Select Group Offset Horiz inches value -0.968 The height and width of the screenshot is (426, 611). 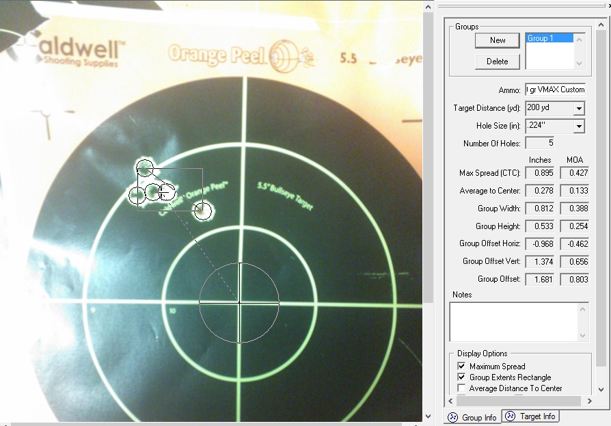point(540,244)
